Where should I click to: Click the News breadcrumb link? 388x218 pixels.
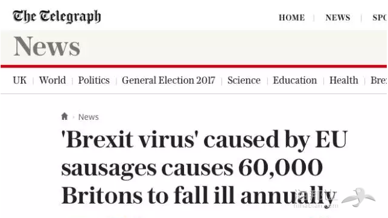[x=88, y=117]
